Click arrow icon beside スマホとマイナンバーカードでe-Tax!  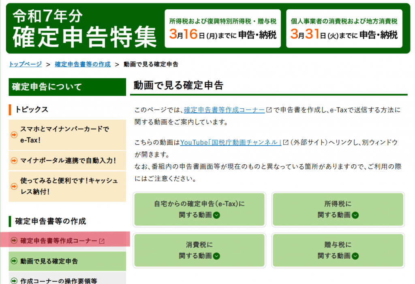(x=14, y=135)
